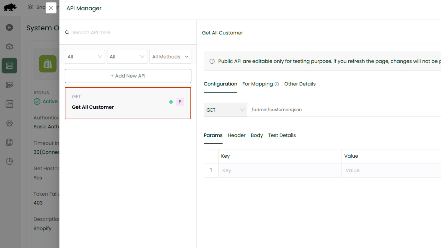441x248 pixels.
Task: Click the info icon next to For Mapping
Action: [277, 84]
